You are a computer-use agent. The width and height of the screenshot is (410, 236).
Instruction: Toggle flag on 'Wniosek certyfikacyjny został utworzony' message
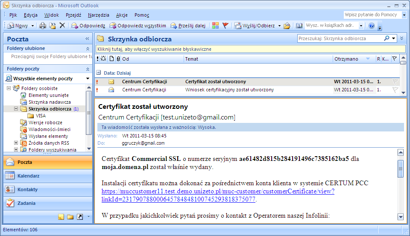[395, 90]
